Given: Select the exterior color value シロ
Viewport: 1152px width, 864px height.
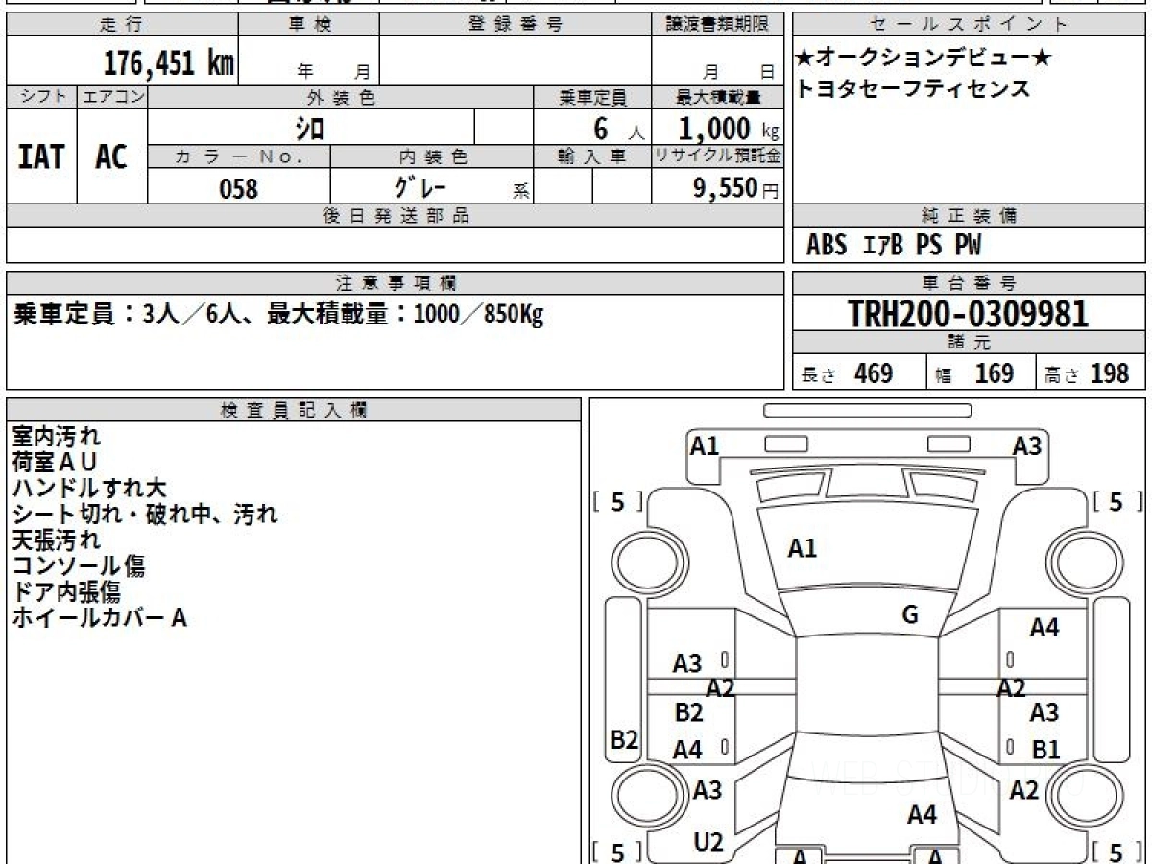Looking at the screenshot, I should [309, 128].
